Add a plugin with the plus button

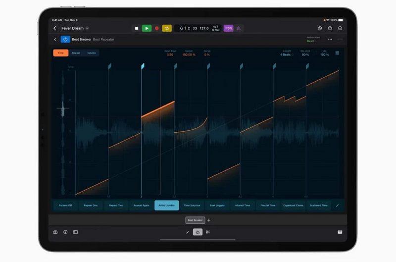pyautogui.click(x=209, y=220)
